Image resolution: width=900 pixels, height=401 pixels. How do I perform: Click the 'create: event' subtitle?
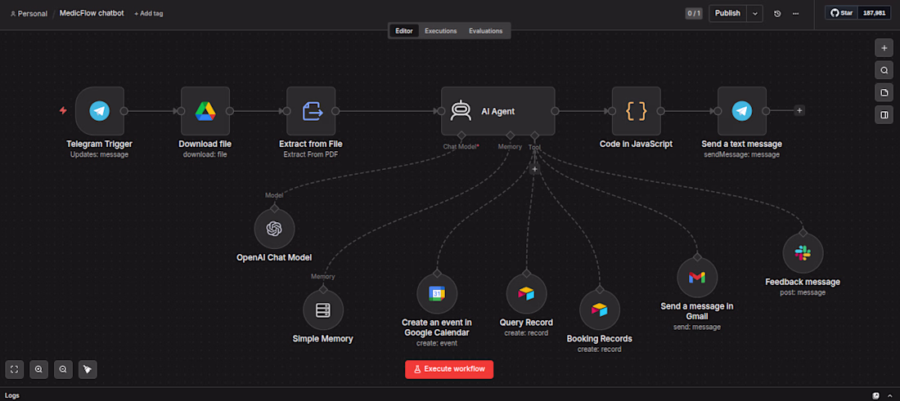(x=437, y=344)
